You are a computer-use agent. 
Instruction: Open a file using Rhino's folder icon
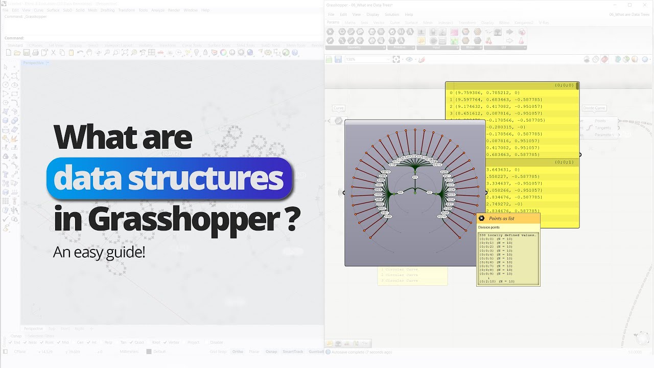pos(17,52)
